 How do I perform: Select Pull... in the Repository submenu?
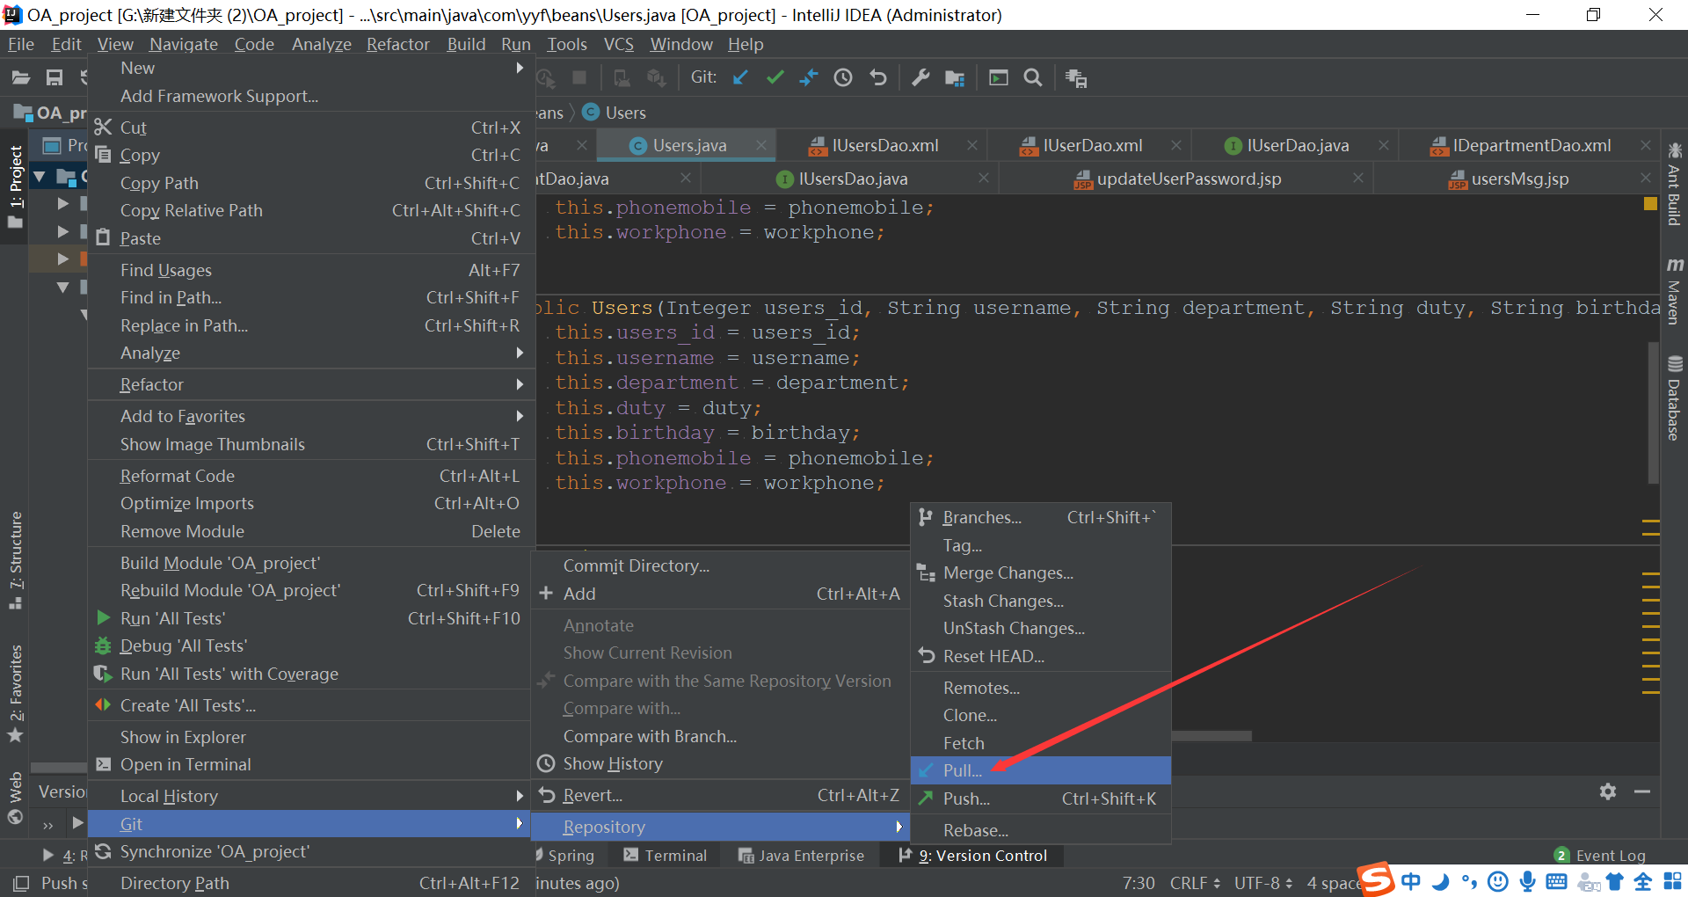[x=1041, y=770]
